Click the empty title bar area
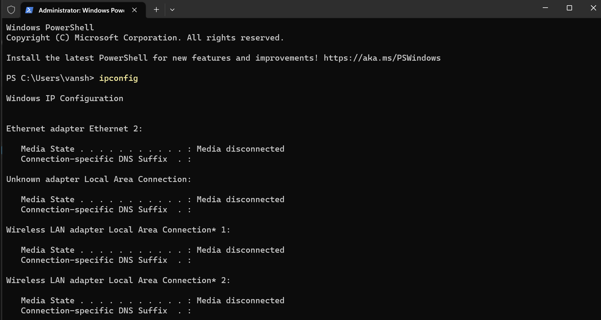 pos(349,9)
